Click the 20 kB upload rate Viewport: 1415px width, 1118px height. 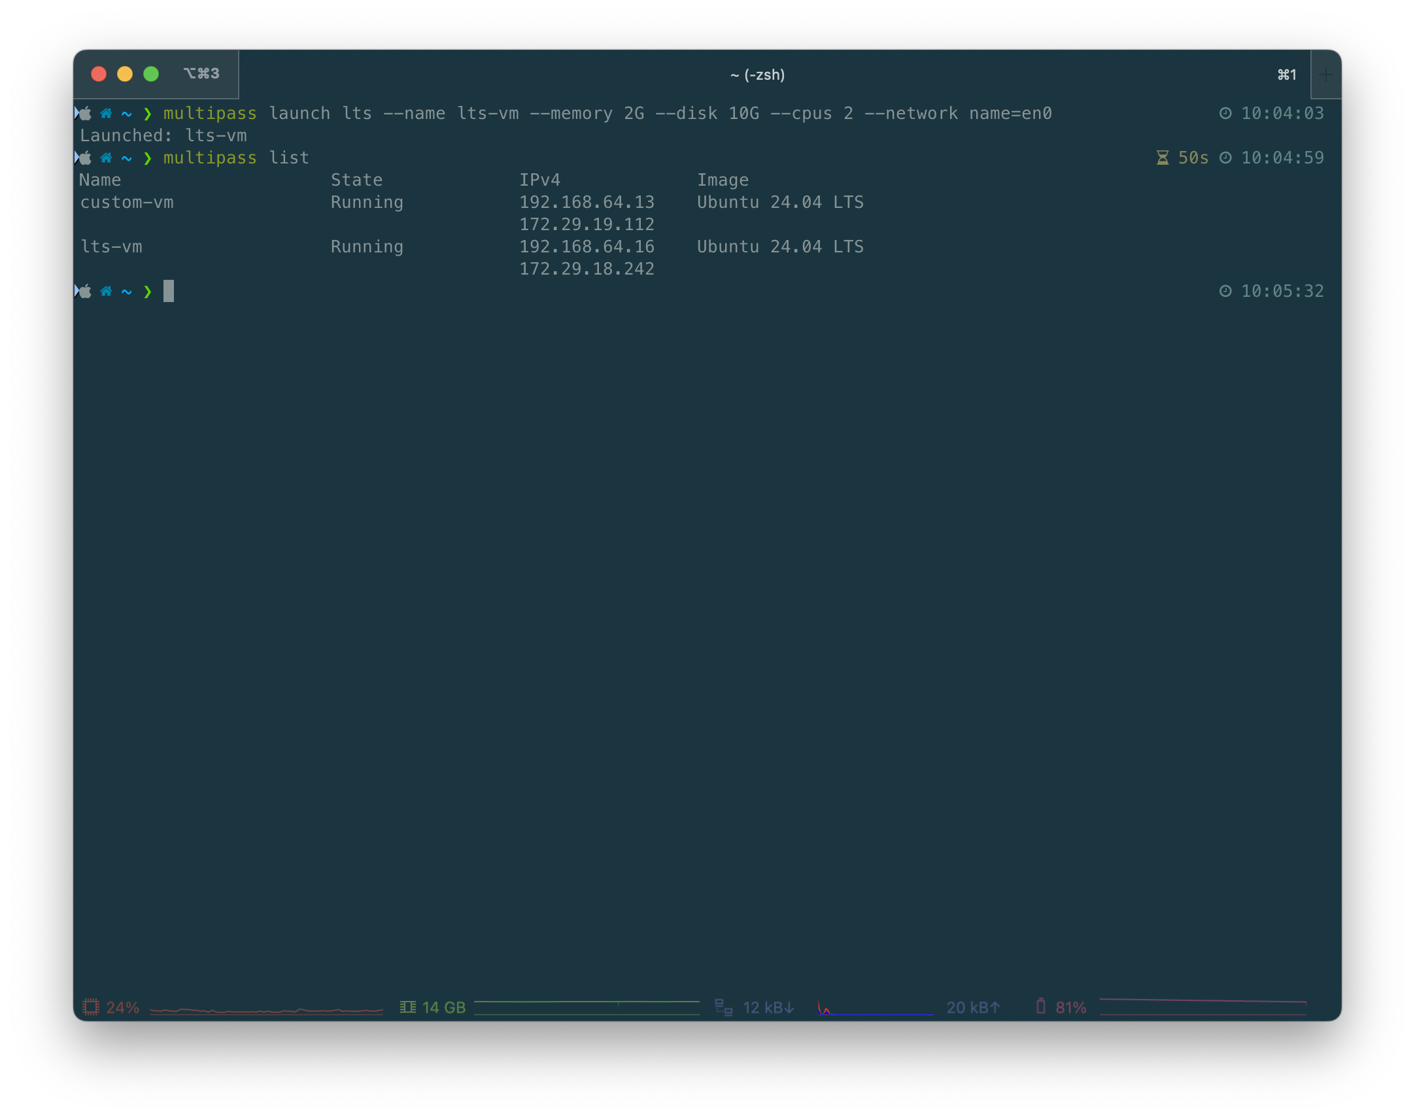click(x=973, y=1008)
